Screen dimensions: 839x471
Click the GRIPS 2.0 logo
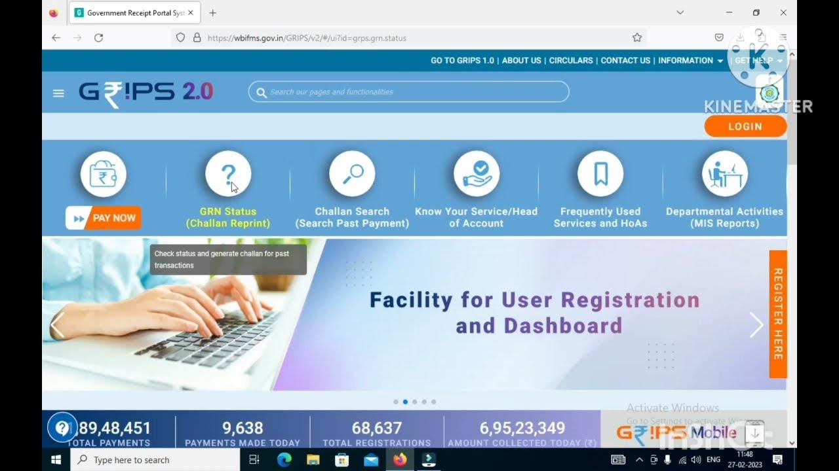click(146, 93)
